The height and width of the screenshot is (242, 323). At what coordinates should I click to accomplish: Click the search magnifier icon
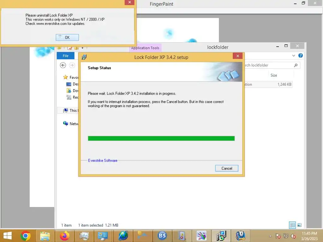[296, 65]
